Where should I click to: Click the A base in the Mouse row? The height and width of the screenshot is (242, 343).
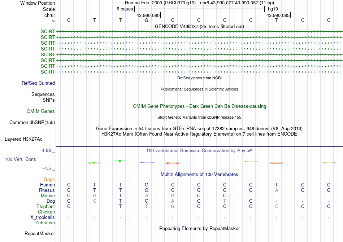pos(147,196)
